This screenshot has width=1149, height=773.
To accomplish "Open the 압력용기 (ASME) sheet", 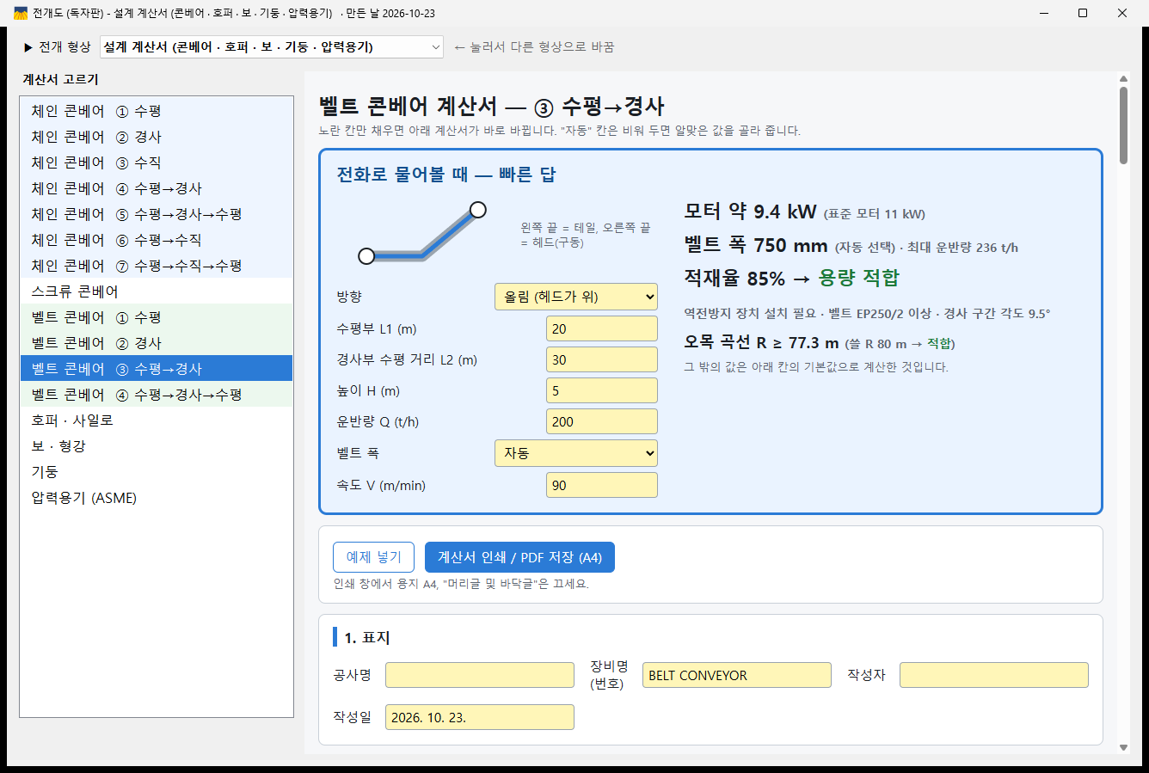I will (157, 498).
